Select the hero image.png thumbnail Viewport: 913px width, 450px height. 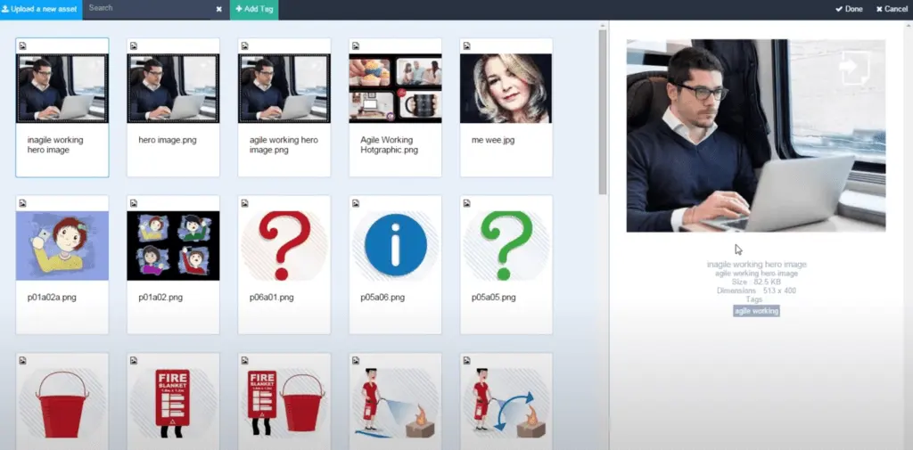[x=173, y=88]
